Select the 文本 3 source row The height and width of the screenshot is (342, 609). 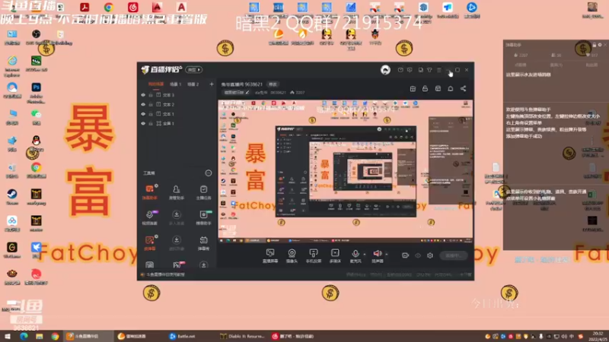177,95
